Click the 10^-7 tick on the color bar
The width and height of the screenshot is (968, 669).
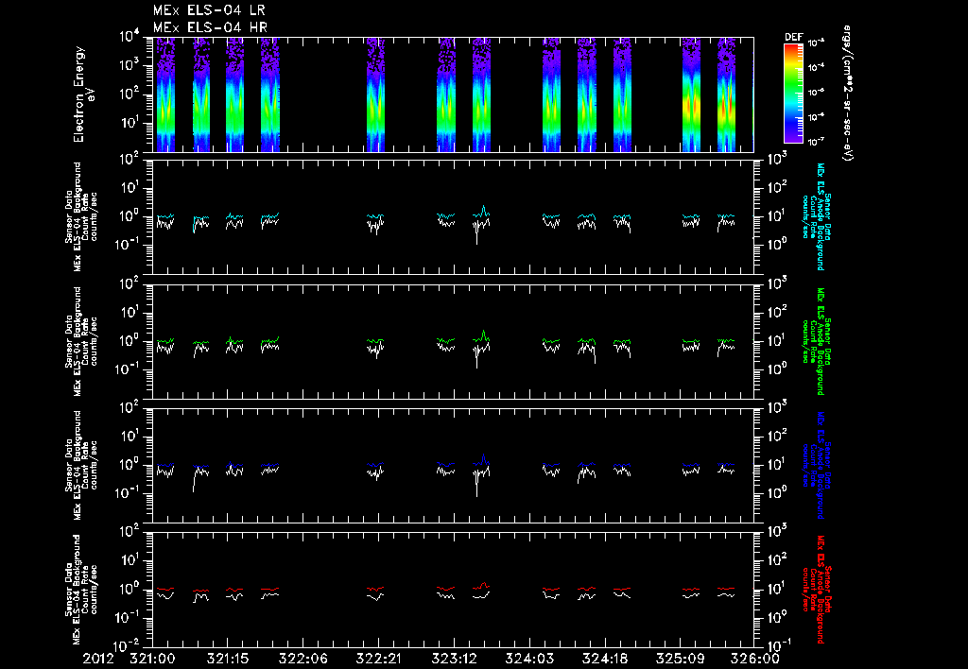coord(818,142)
